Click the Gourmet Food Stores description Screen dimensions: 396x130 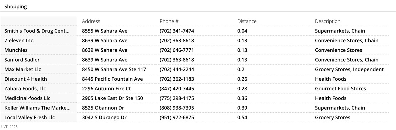(x=340, y=89)
